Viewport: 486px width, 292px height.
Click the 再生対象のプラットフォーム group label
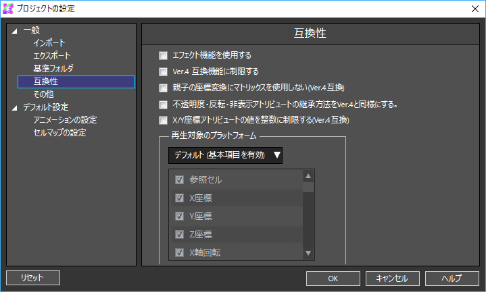pos(214,136)
